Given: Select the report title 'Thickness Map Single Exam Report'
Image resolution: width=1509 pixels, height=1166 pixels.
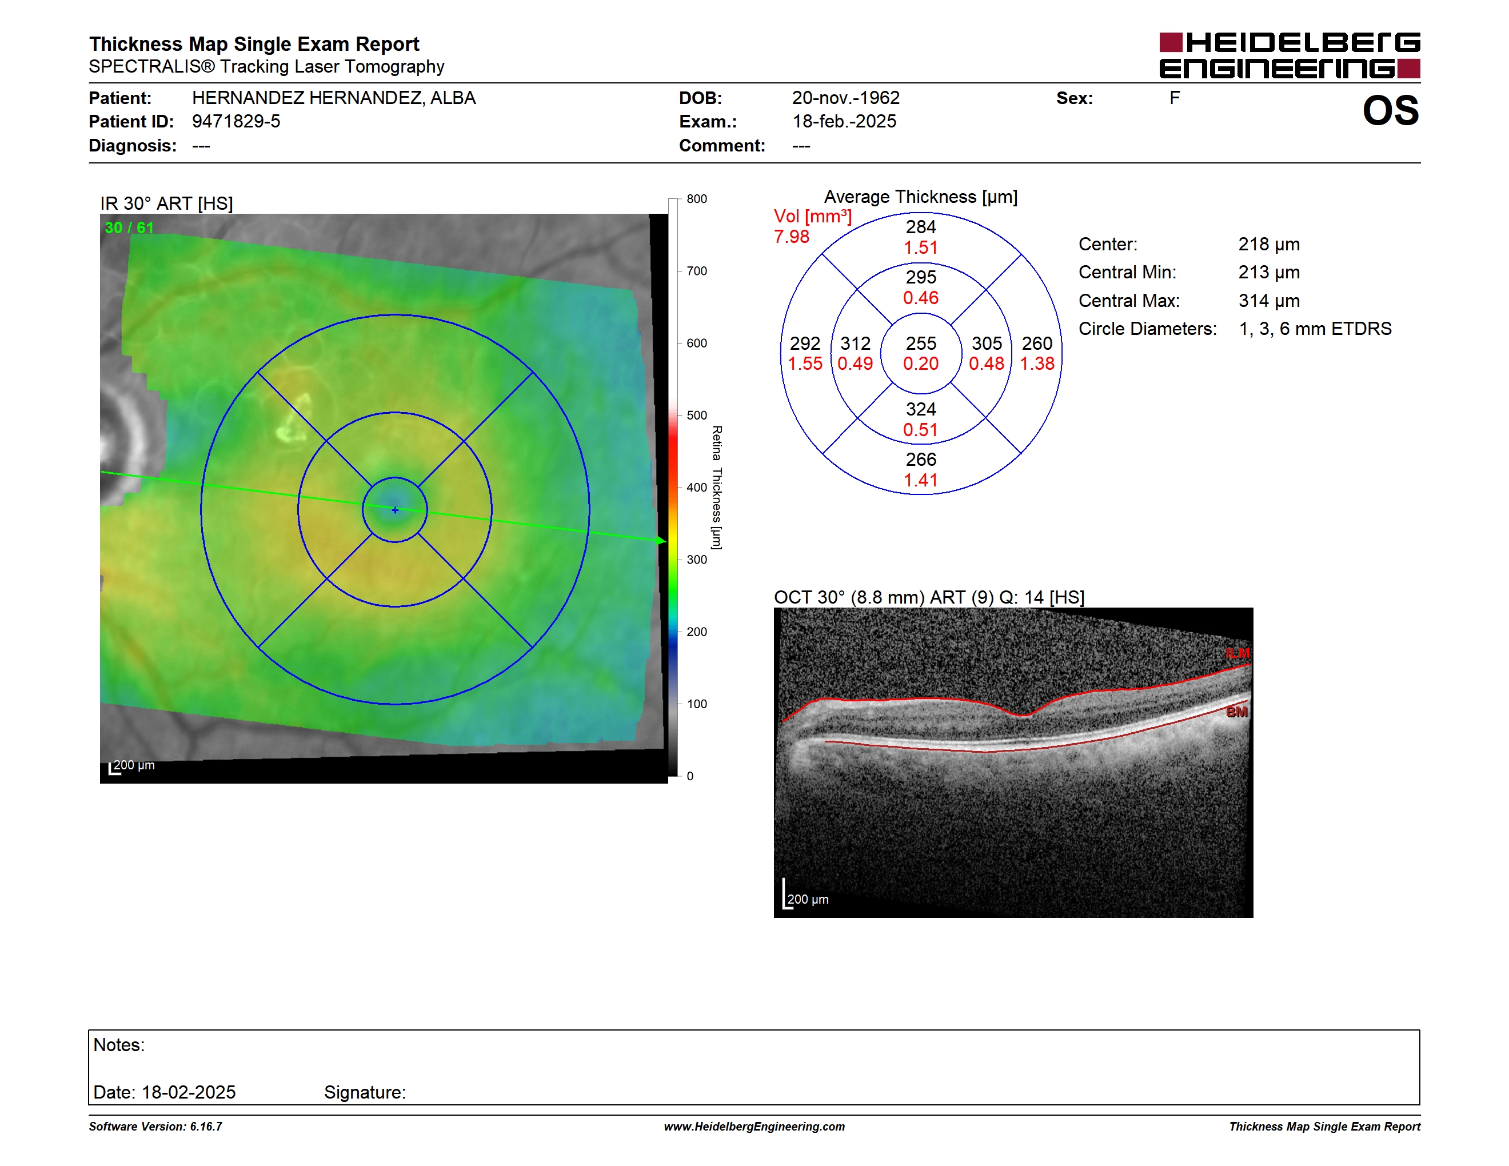Looking at the screenshot, I should [254, 43].
